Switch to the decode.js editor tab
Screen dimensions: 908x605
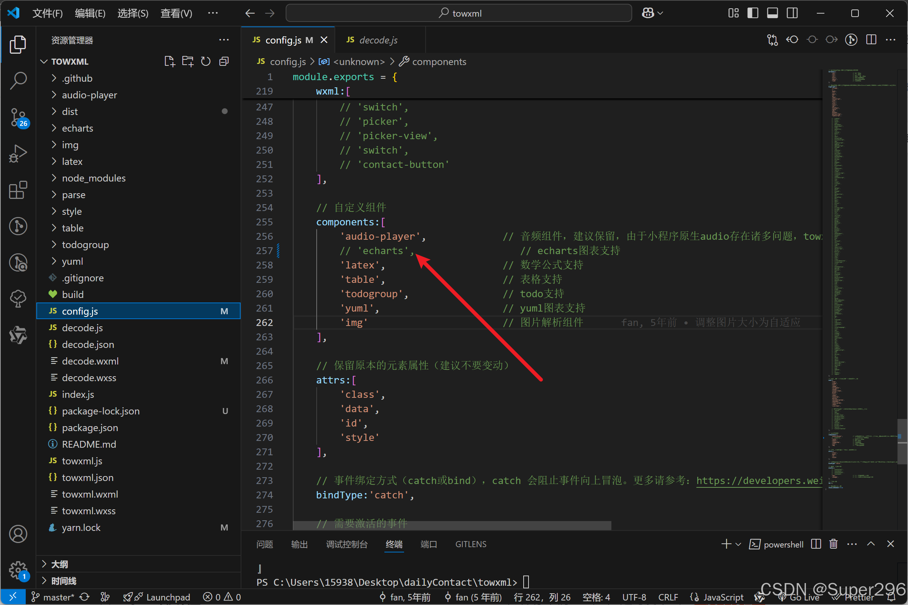[x=378, y=40]
